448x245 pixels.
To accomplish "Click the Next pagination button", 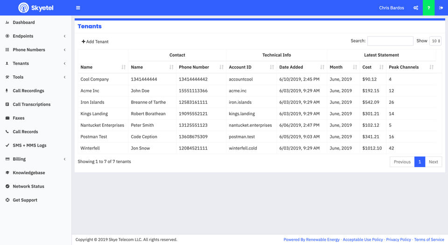I will pos(433,162).
